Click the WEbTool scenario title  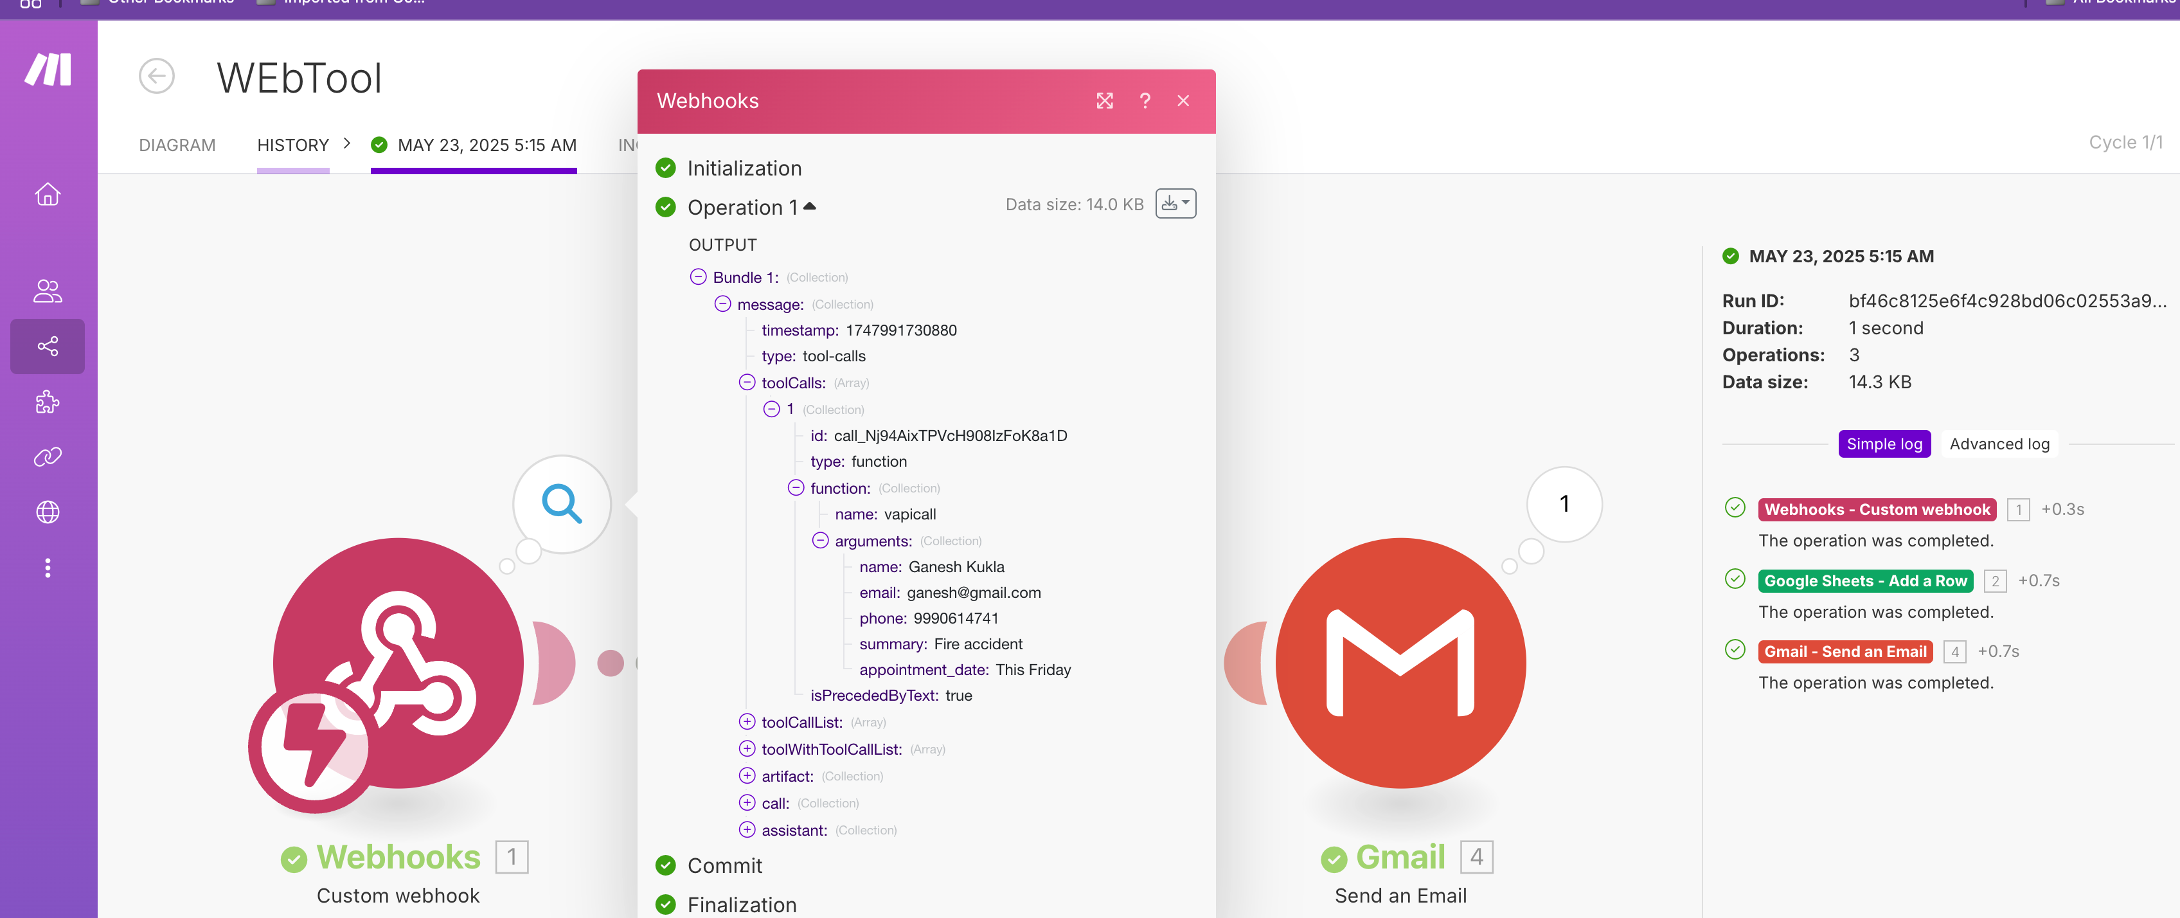[x=299, y=78]
